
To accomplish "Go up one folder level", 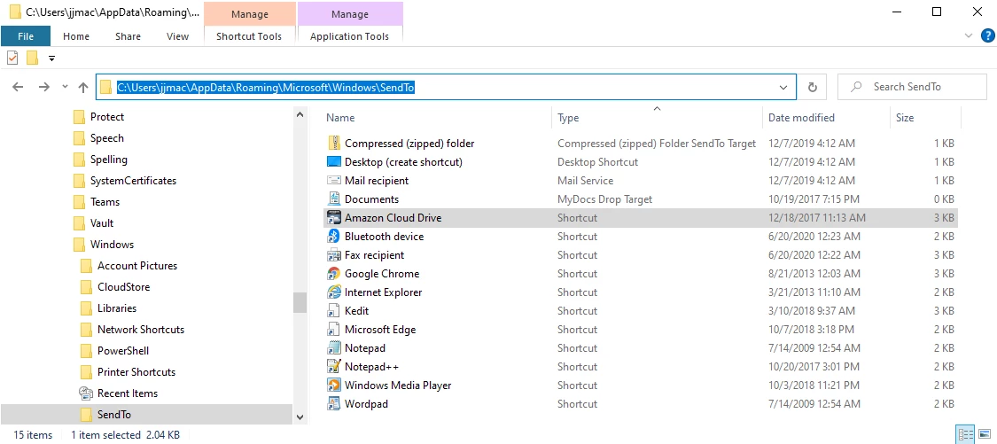I will point(83,87).
